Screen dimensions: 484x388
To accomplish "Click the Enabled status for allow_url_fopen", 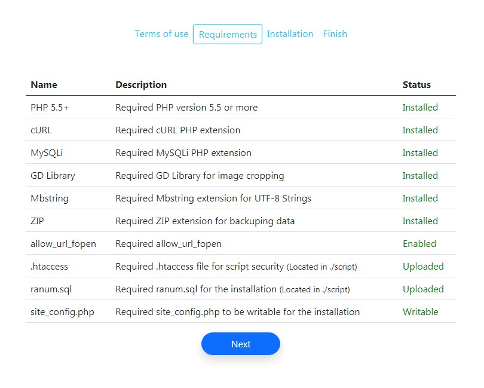I will click(419, 244).
